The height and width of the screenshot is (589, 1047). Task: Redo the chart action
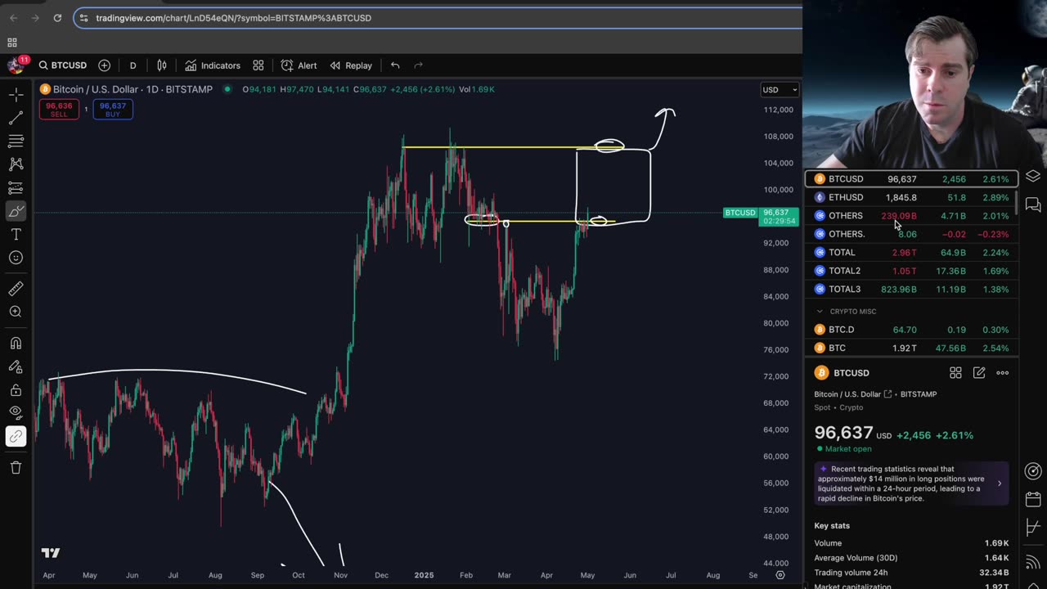418,65
